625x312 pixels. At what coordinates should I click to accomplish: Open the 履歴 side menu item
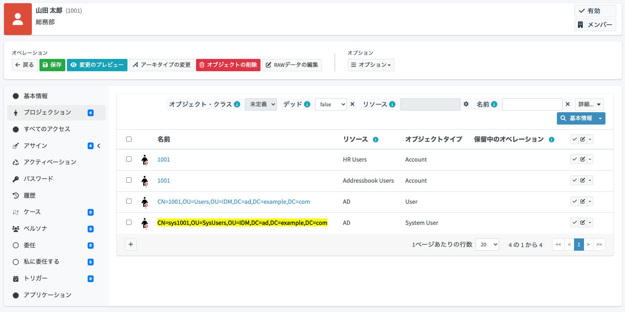[x=56, y=195]
